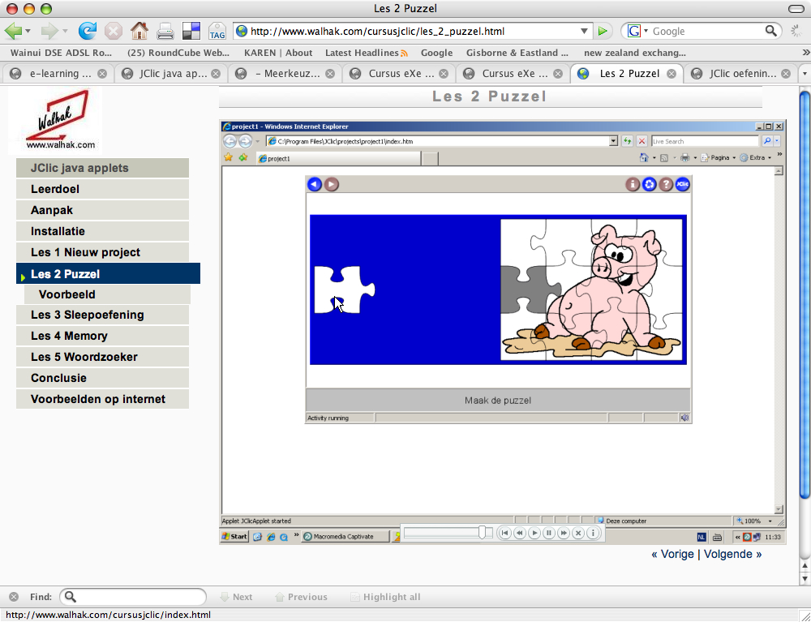The height and width of the screenshot is (622, 811).
Task: Close the find bar with X icon
Action: (14, 597)
